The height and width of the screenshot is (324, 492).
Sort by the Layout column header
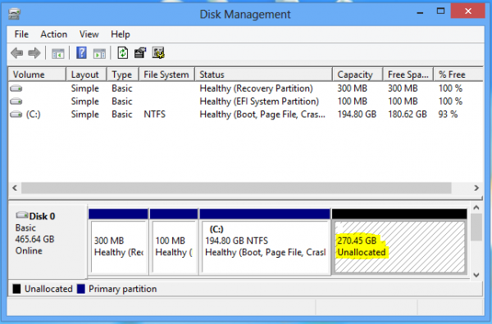(x=86, y=74)
